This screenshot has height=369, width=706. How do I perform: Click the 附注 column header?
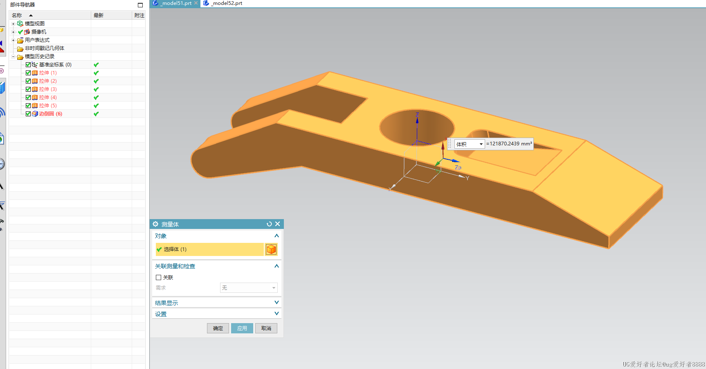click(139, 15)
